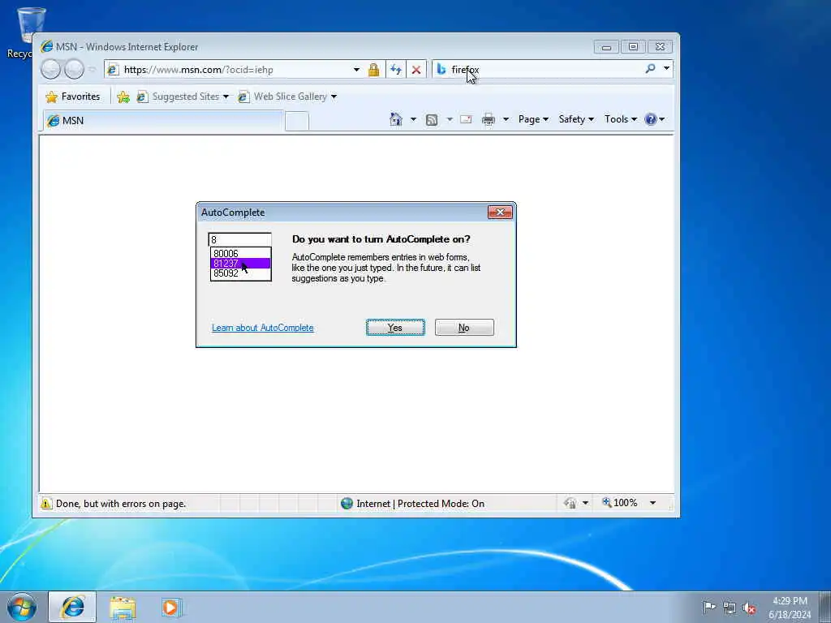Click the network tray icon
Screen dimensions: 831x623
click(x=730, y=608)
